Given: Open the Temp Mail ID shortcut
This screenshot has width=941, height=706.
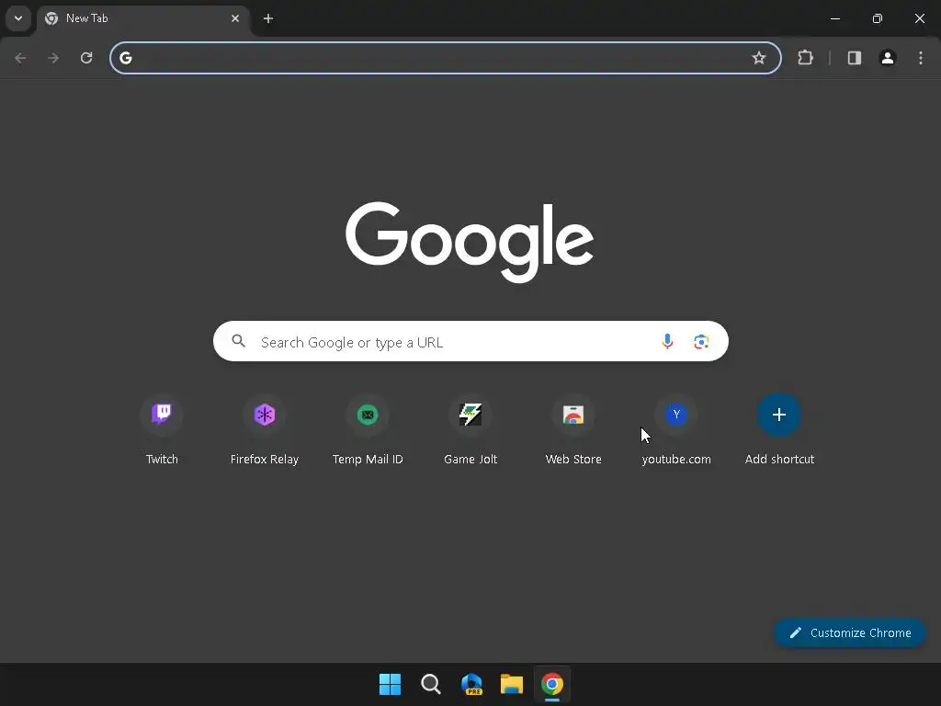Looking at the screenshot, I should [x=368, y=430].
